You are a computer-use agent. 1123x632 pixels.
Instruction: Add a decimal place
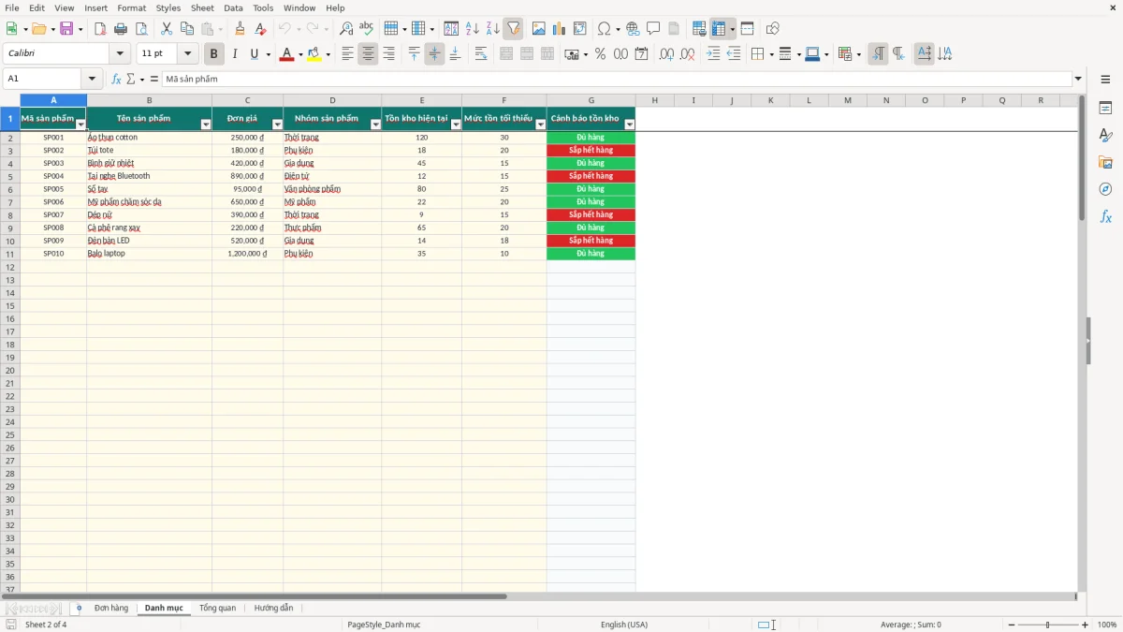tap(666, 54)
